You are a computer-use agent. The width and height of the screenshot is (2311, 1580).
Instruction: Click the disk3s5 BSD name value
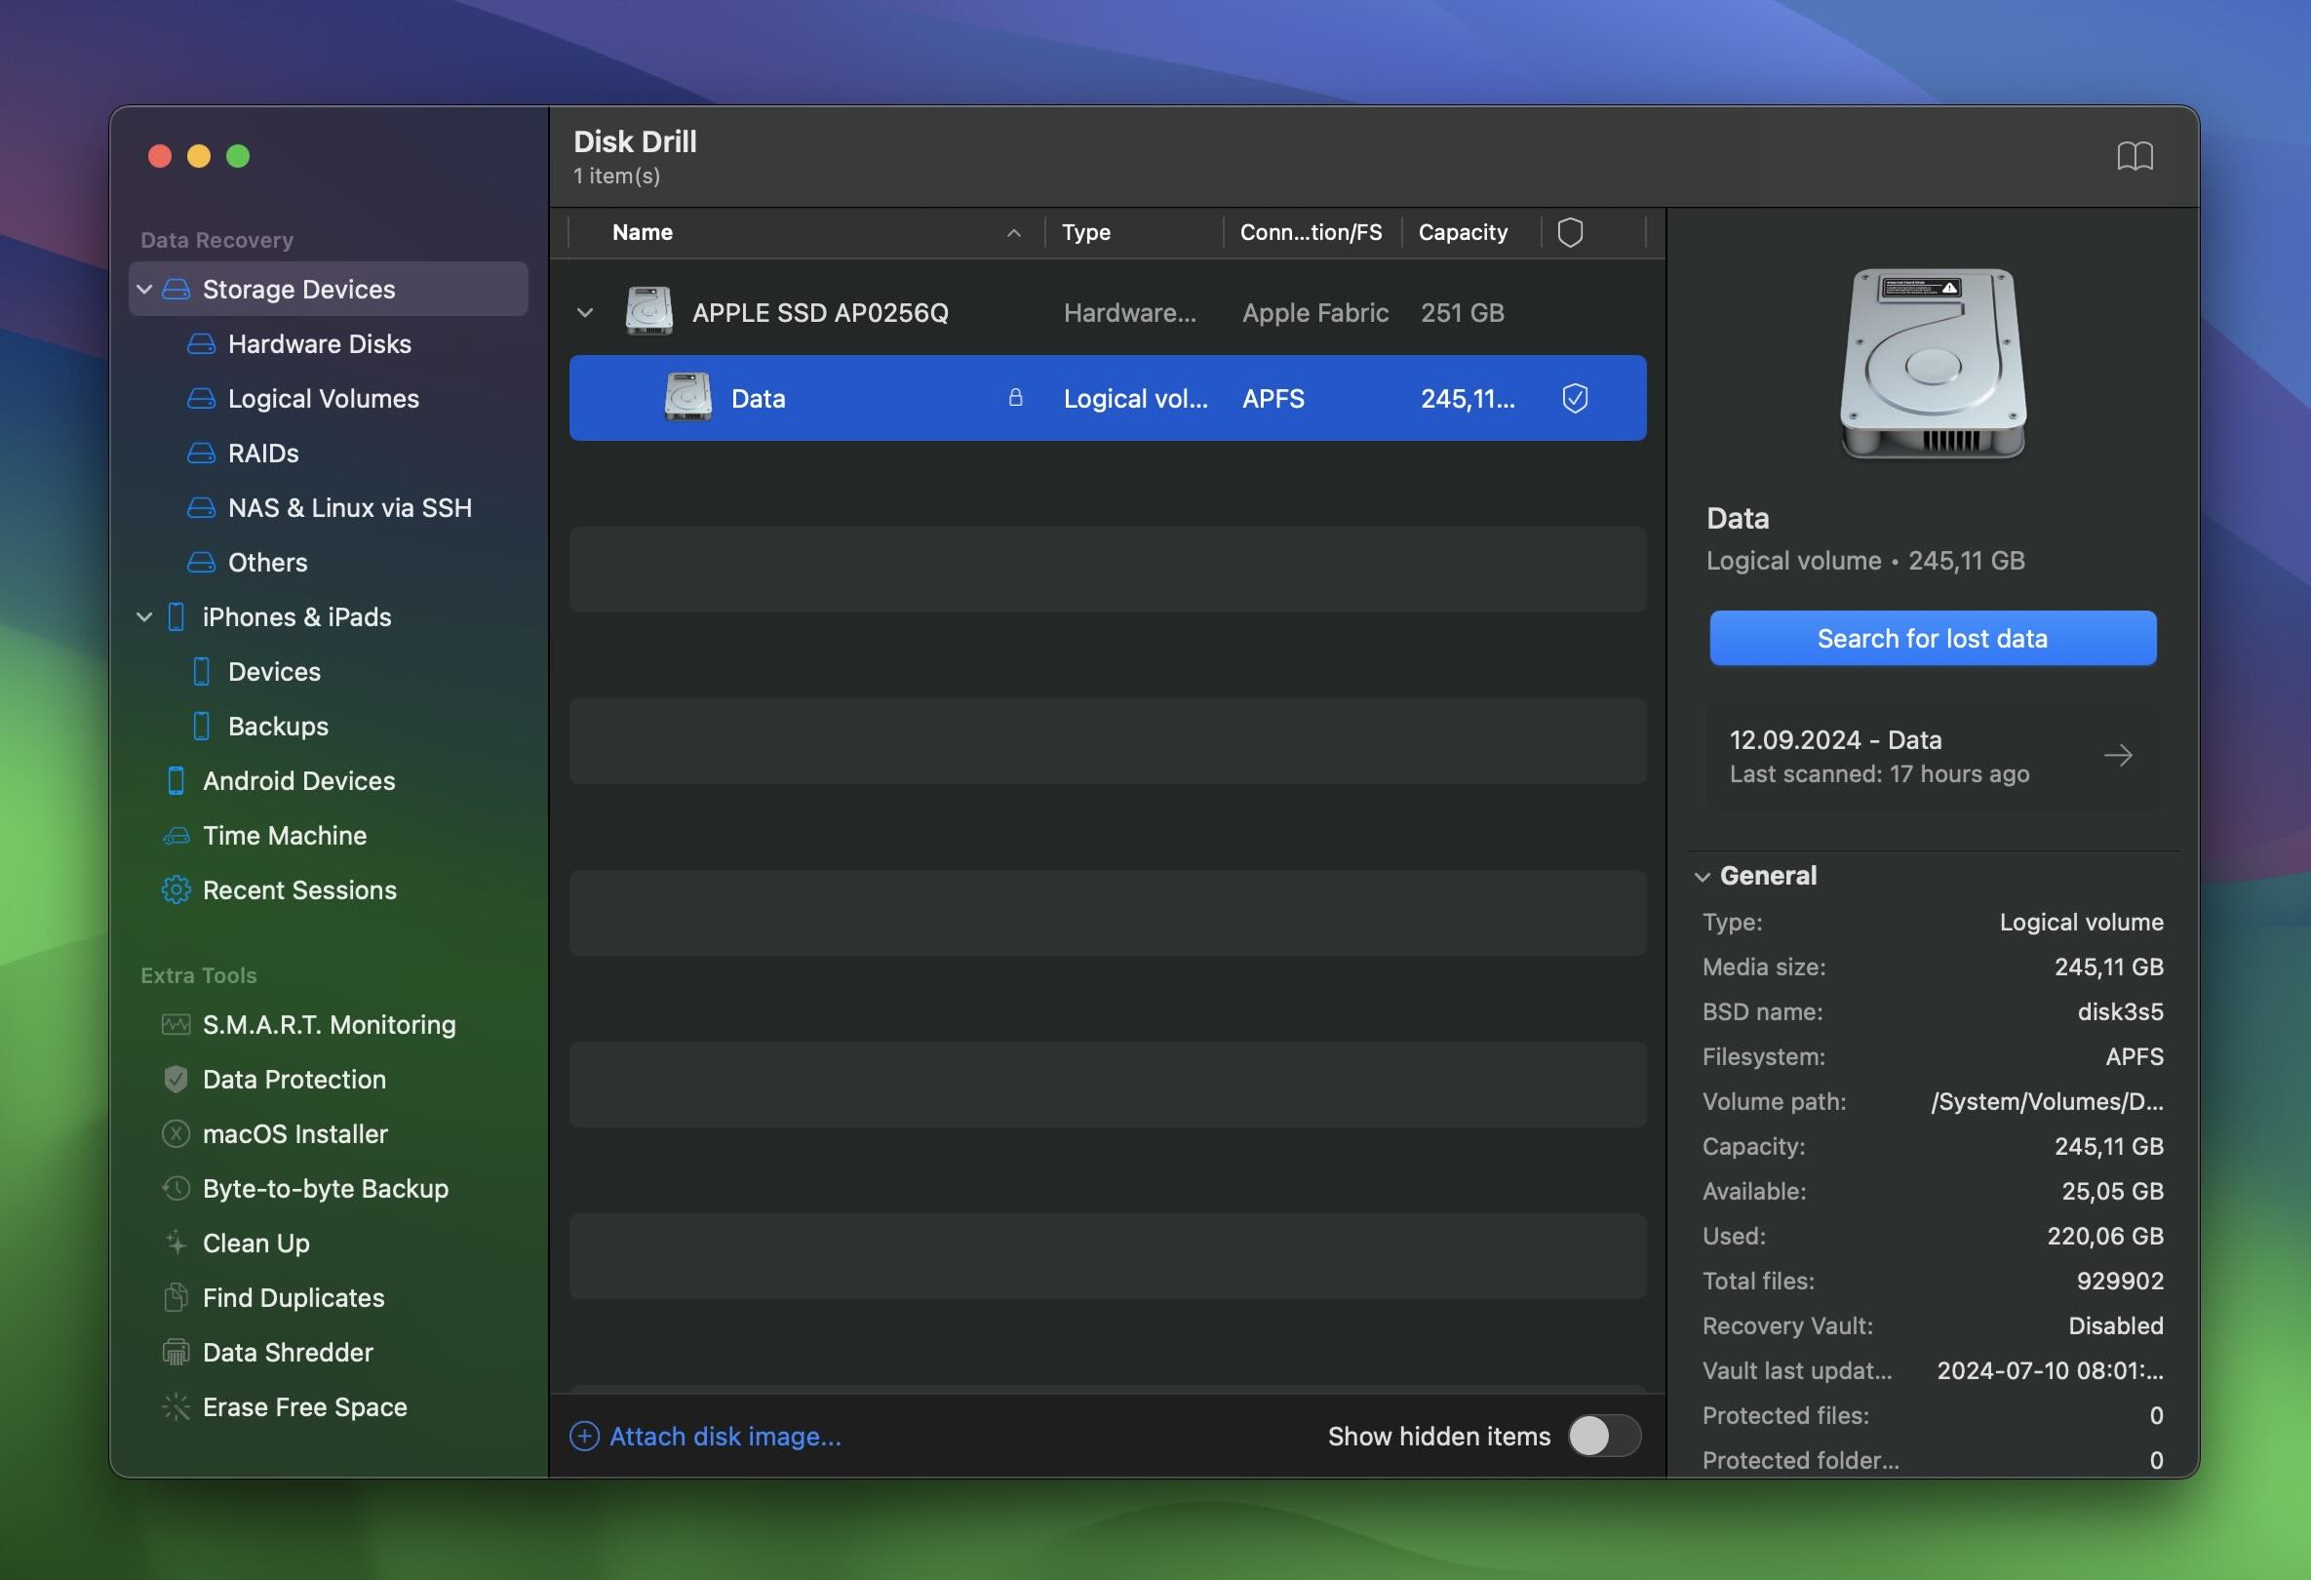(2120, 1011)
